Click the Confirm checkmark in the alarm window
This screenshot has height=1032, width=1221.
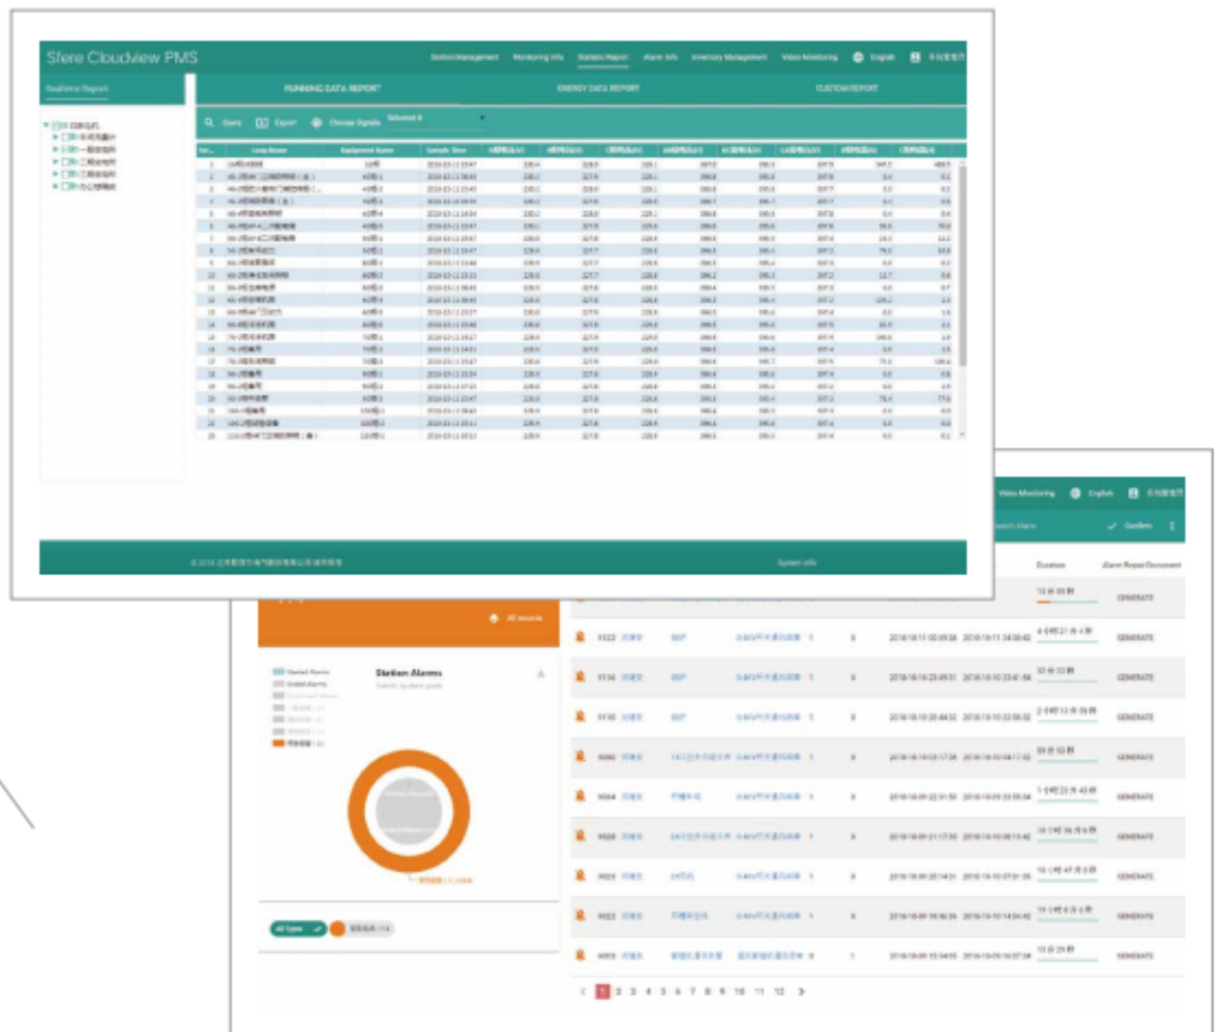point(1112,526)
